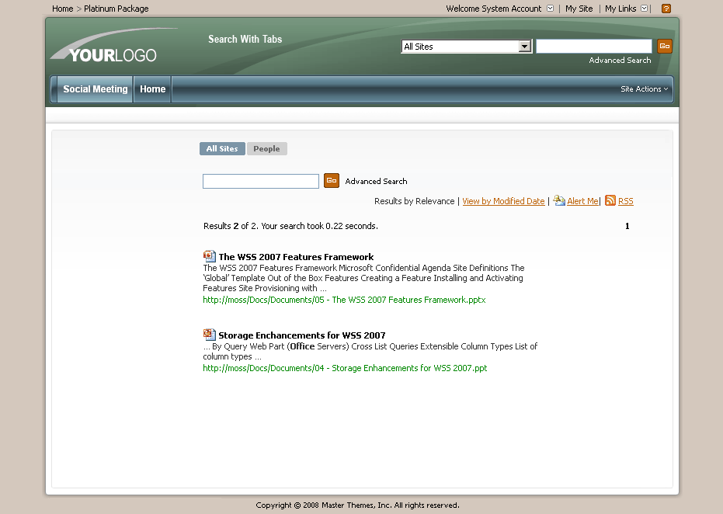The height and width of the screenshot is (514, 723).
Task: Click the results search Go button
Action: pos(332,181)
